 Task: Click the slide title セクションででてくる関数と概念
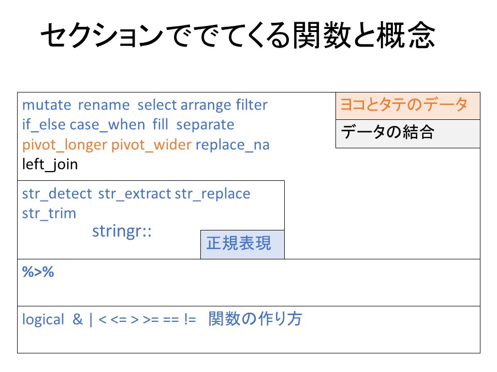pyautogui.click(x=237, y=37)
